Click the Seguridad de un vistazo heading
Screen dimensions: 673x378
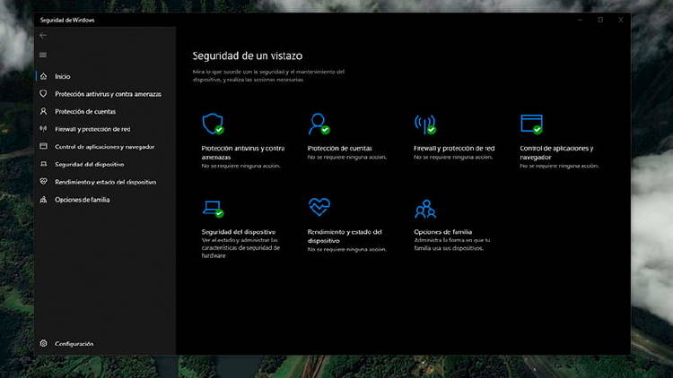[x=248, y=56]
